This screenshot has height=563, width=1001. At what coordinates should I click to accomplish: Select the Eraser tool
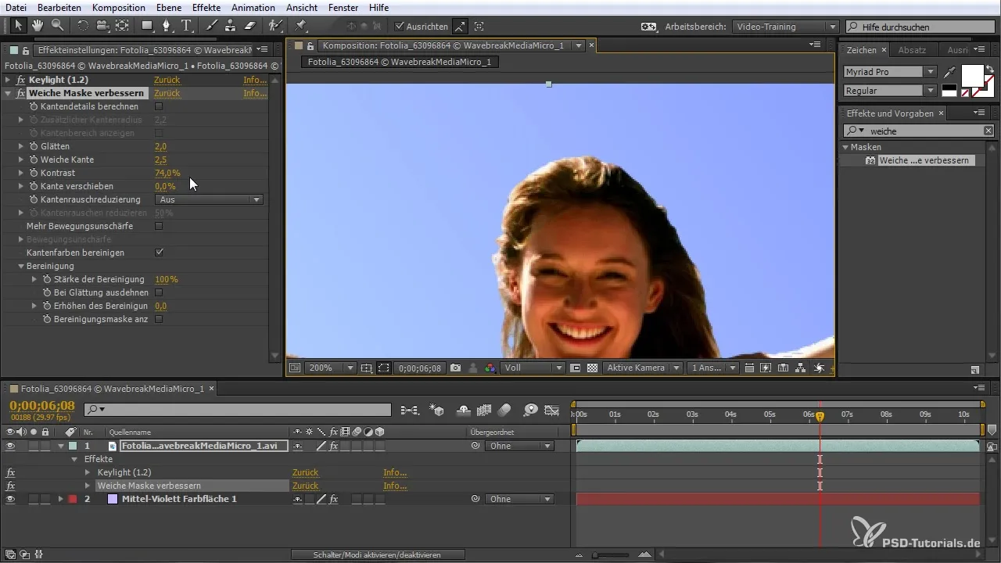click(x=250, y=26)
